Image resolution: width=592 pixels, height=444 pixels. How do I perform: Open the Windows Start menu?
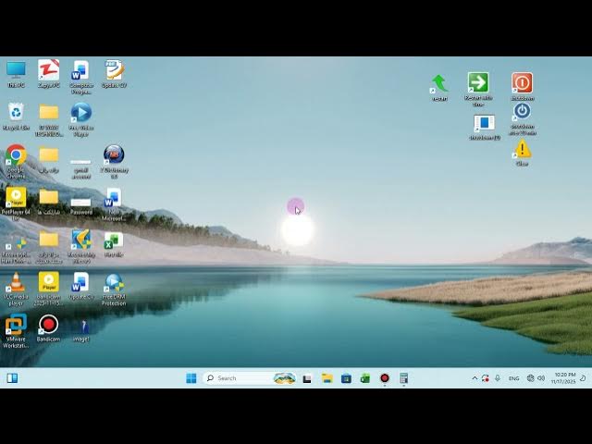coord(191,378)
